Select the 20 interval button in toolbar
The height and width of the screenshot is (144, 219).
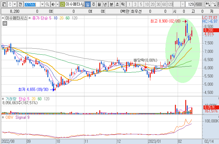(152, 4)
